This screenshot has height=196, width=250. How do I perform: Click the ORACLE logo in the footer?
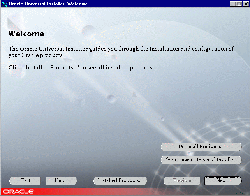coord(19,192)
